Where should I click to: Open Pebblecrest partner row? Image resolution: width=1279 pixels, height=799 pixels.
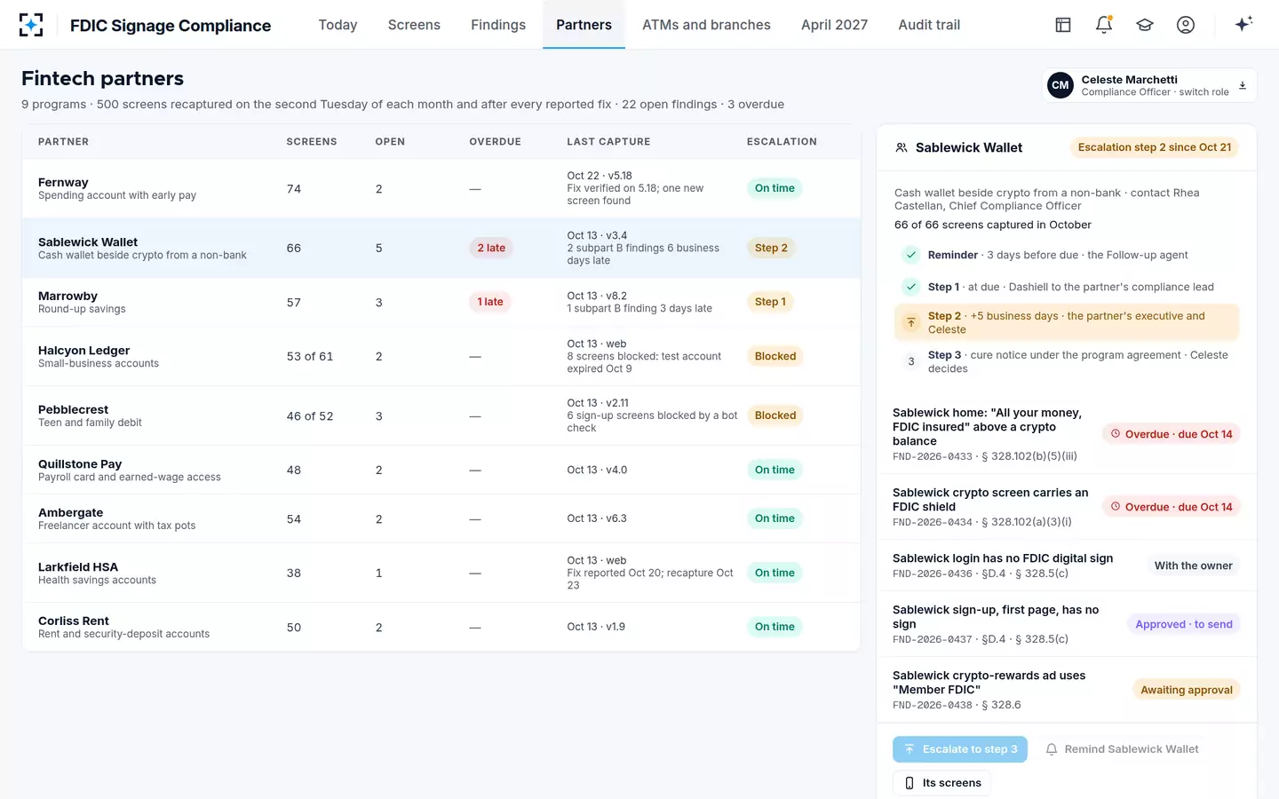(x=441, y=415)
